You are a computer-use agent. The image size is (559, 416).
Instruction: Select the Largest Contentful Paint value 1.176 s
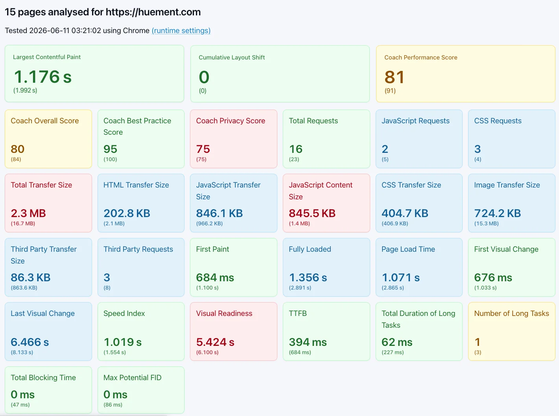43,77
